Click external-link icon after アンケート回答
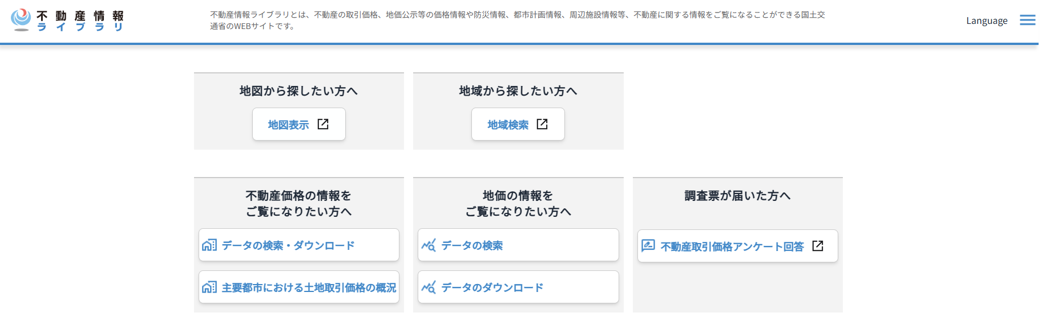The image size is (1042, 325). click(818, 246)
